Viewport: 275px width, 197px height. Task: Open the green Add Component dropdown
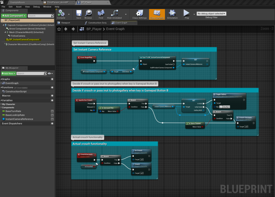(14, 16)
